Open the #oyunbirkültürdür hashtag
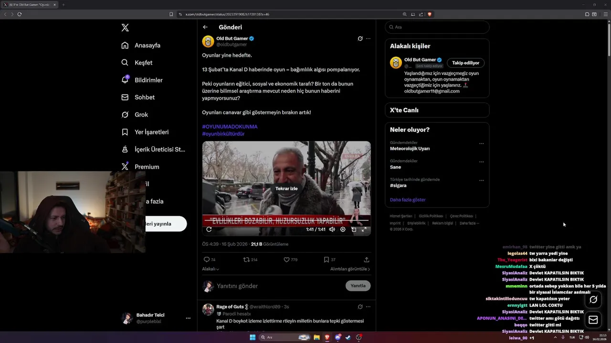The width and height of the screenshot is (611, 343). (x=223, y=134)
